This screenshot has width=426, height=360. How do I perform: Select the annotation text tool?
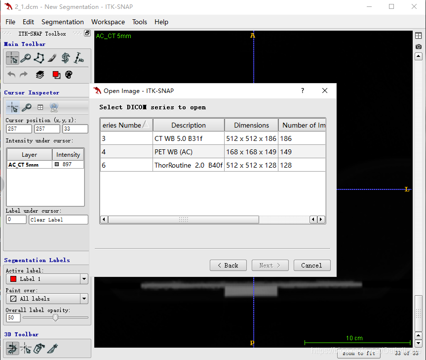79,58
